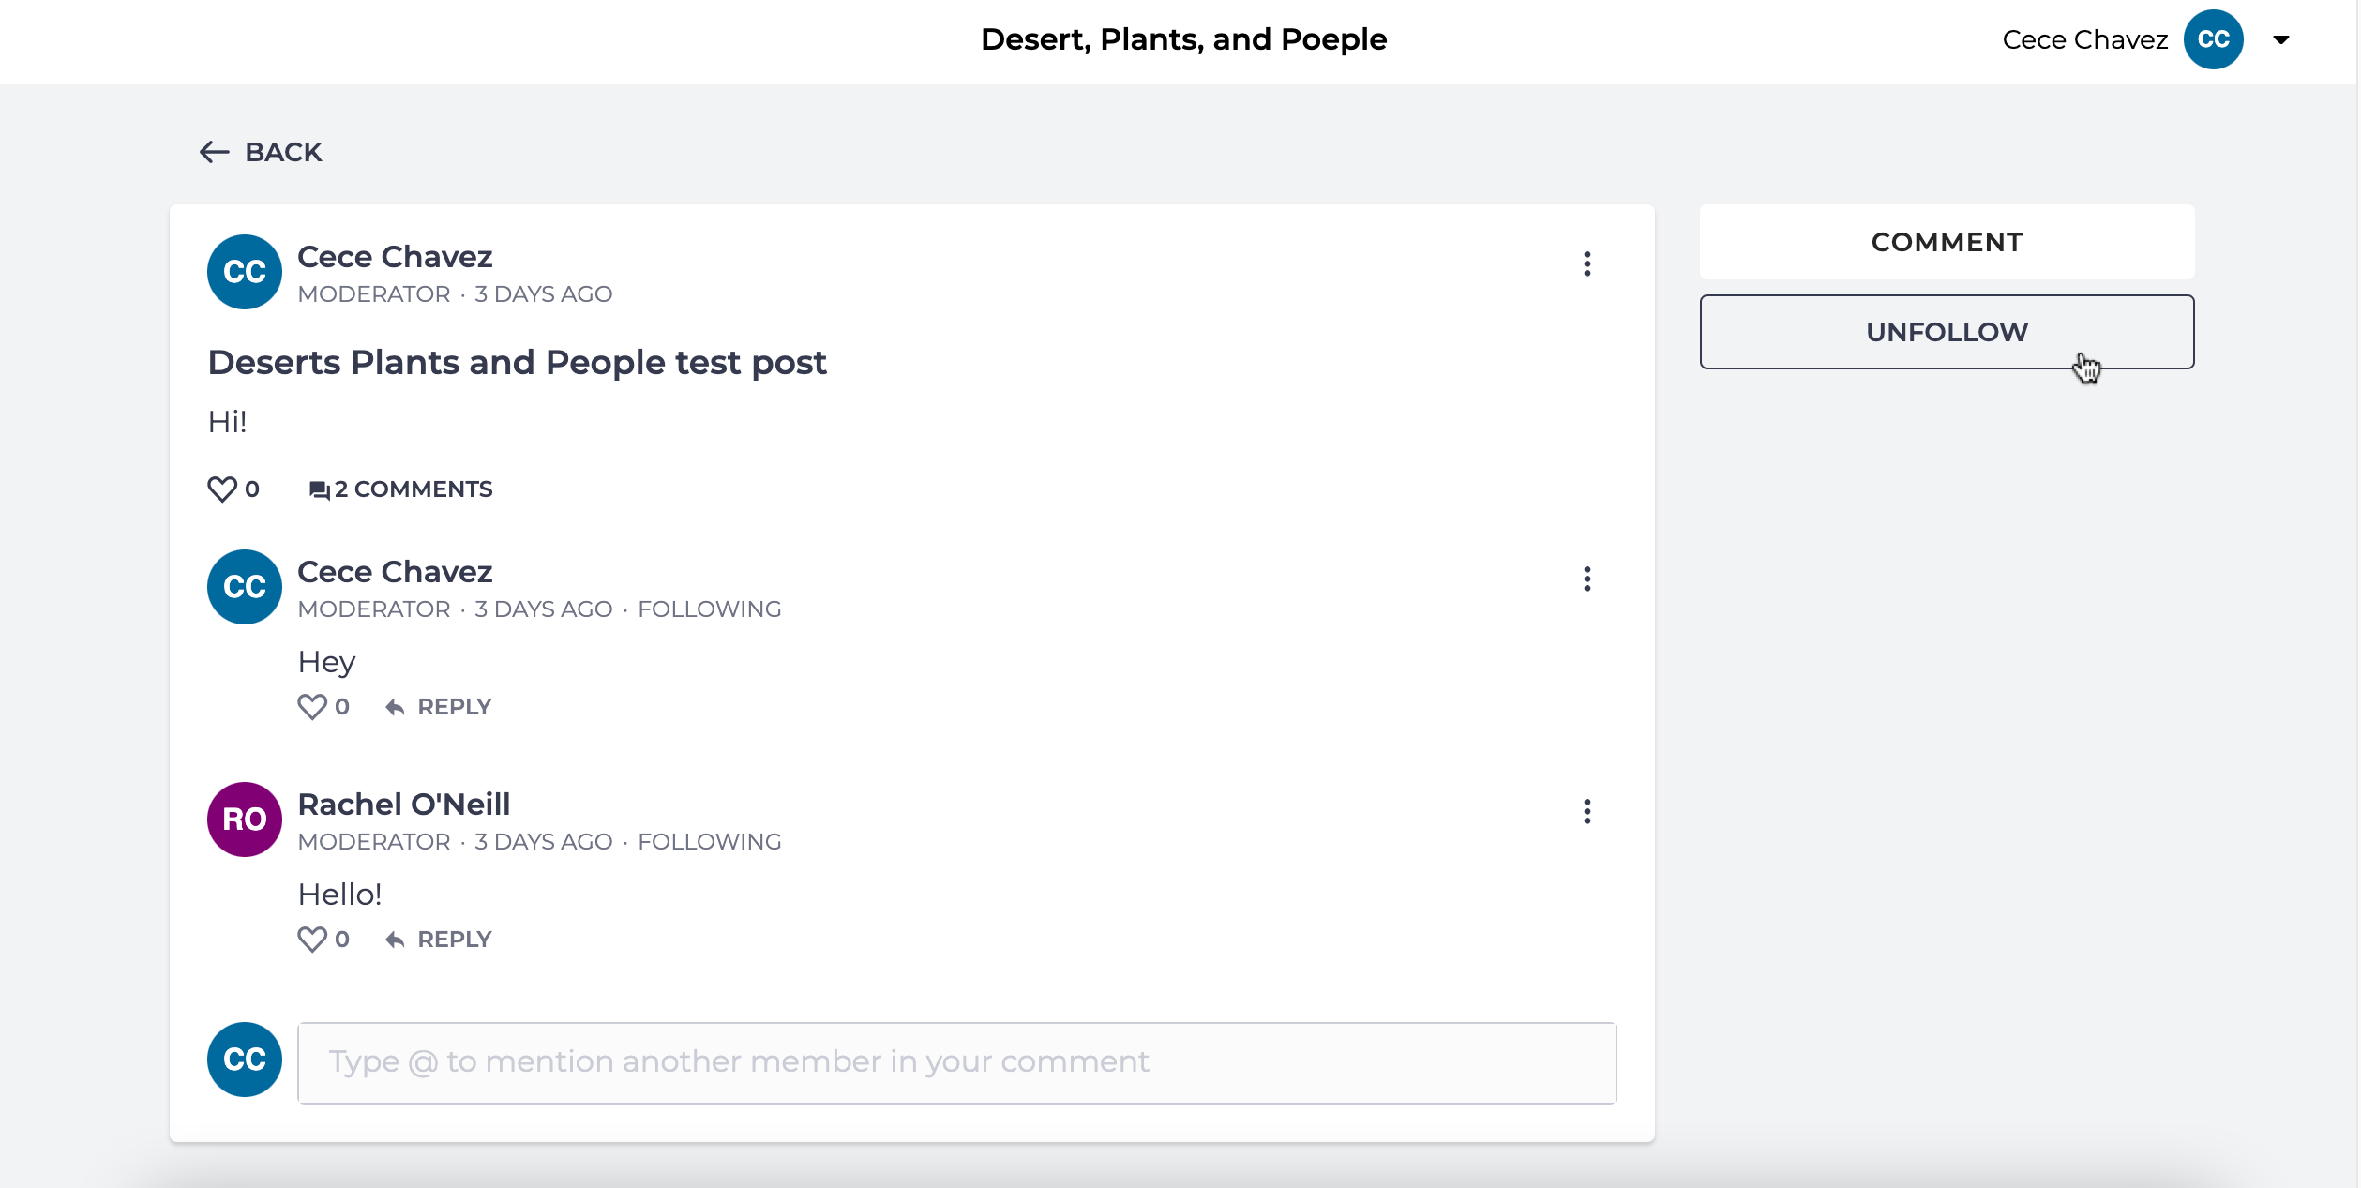Open the 2 Comments speech bubble icon
This screenshot has height=1188, width=2361.
click(x=319, y=490)
